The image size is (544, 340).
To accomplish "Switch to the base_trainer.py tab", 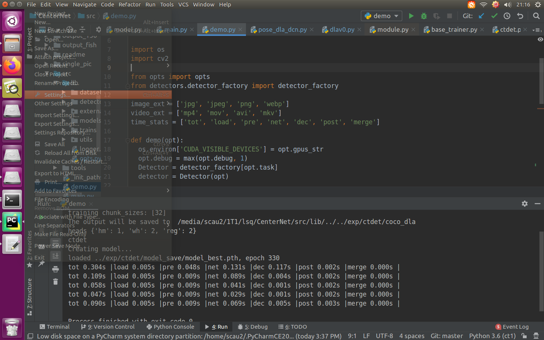I will click(453, 29).
